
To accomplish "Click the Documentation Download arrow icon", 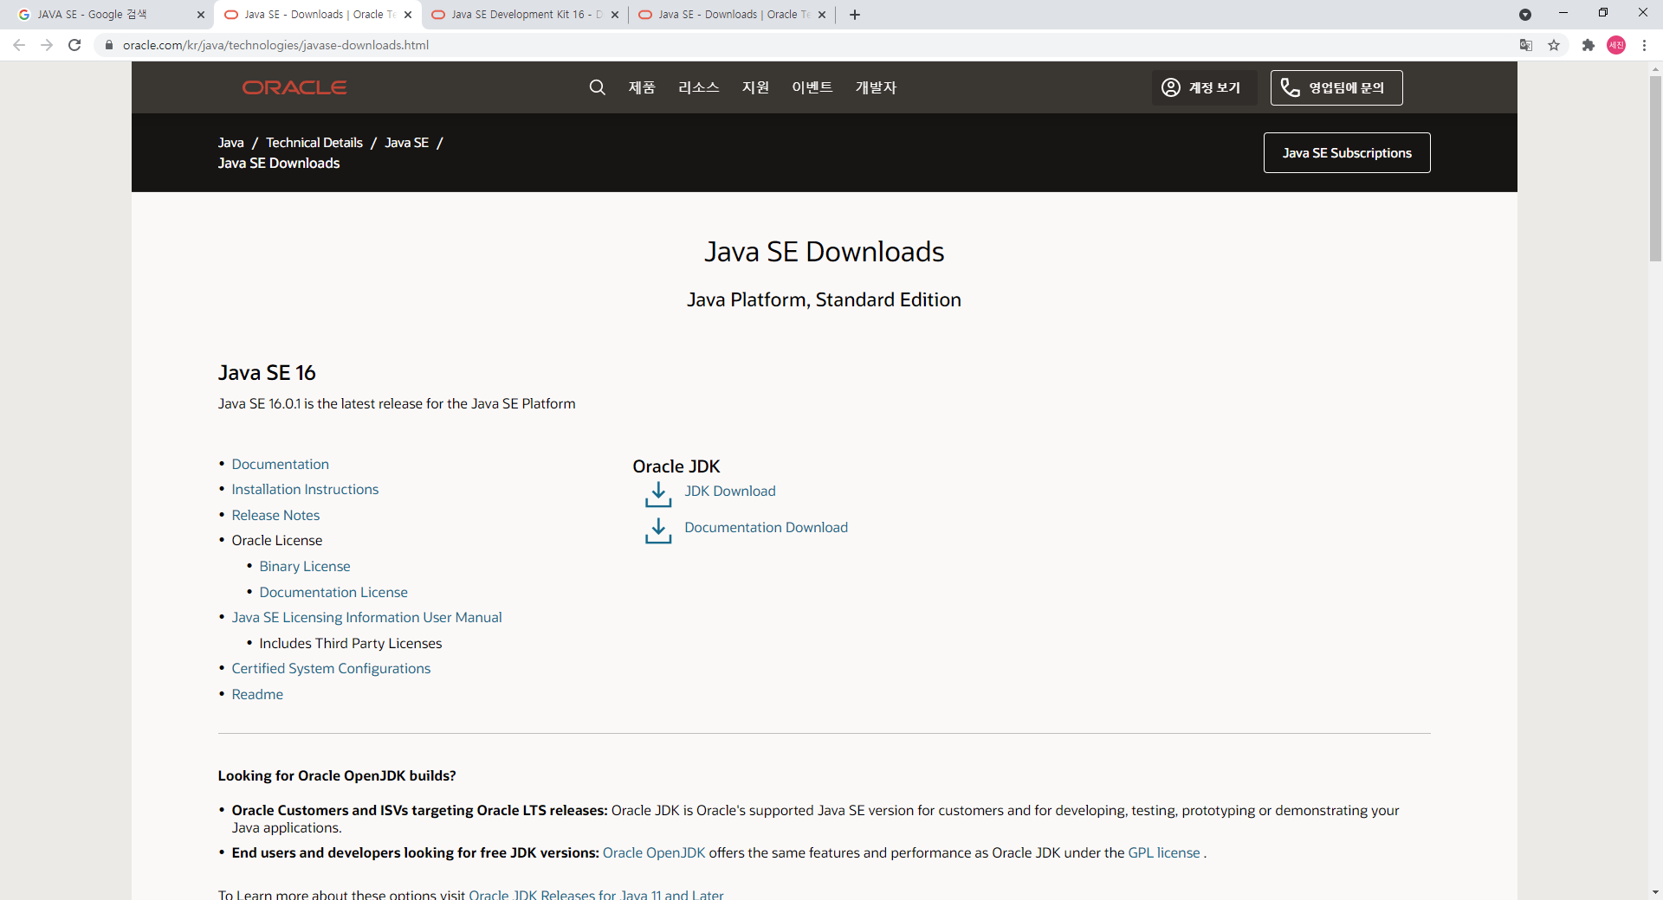I will (658, 530).
